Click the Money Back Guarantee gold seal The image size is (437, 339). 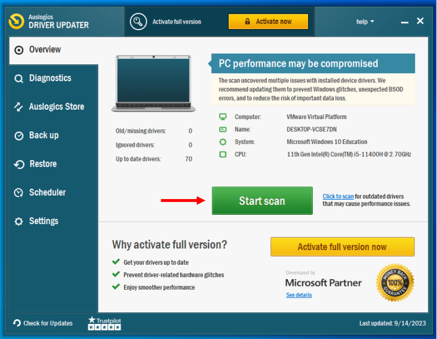(x=395, y=283)
